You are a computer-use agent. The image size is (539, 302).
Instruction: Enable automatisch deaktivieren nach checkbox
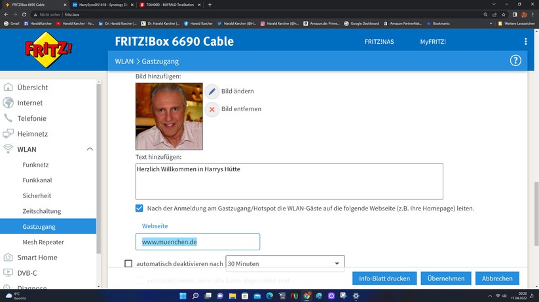(x=128, y=263)
